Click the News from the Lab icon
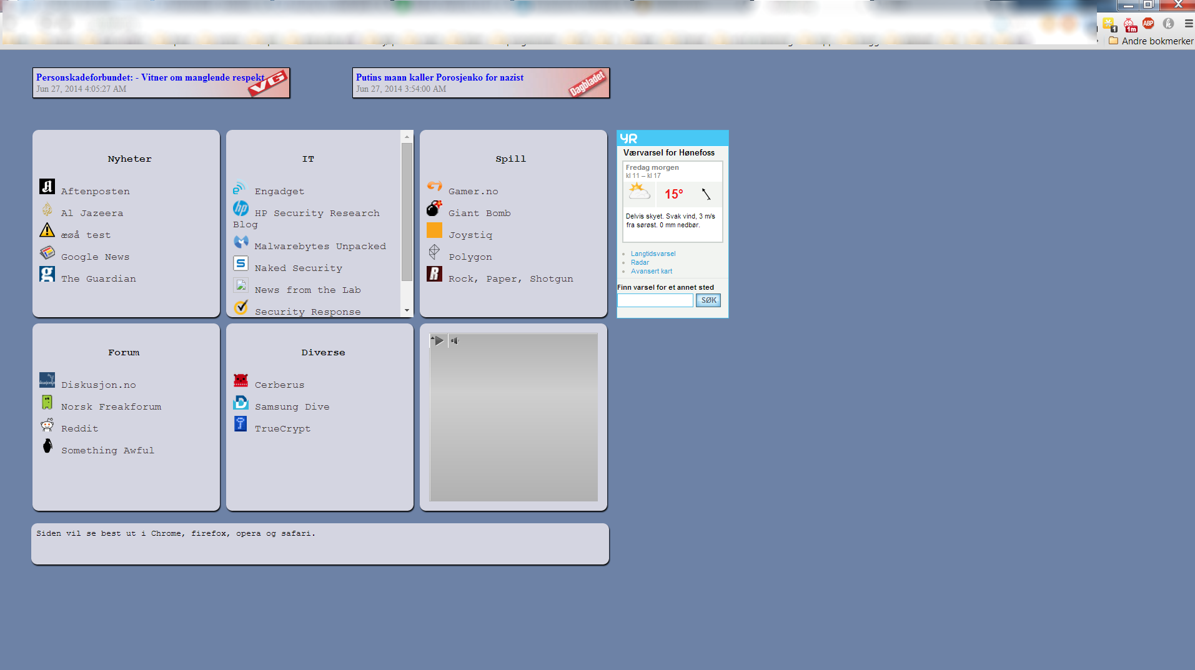Screen dimensions: 1195x670 pyautogui.click(x=240, y=285)
